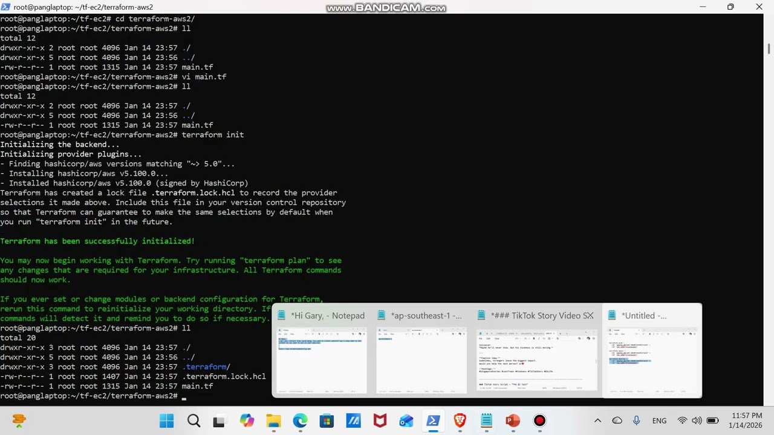The height and width of the screenshot is (435, 774).
Task: Select the '*ap-southeast-1' Notepad preview
Action: [421, 351]
